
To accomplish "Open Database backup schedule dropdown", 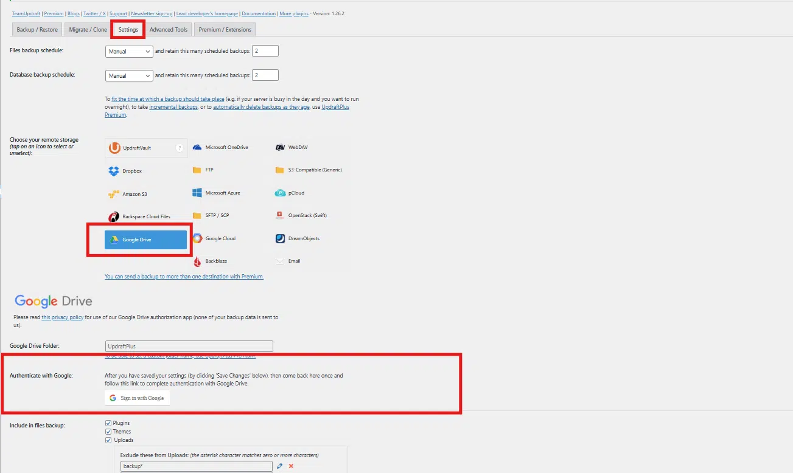I will (128, 76).
